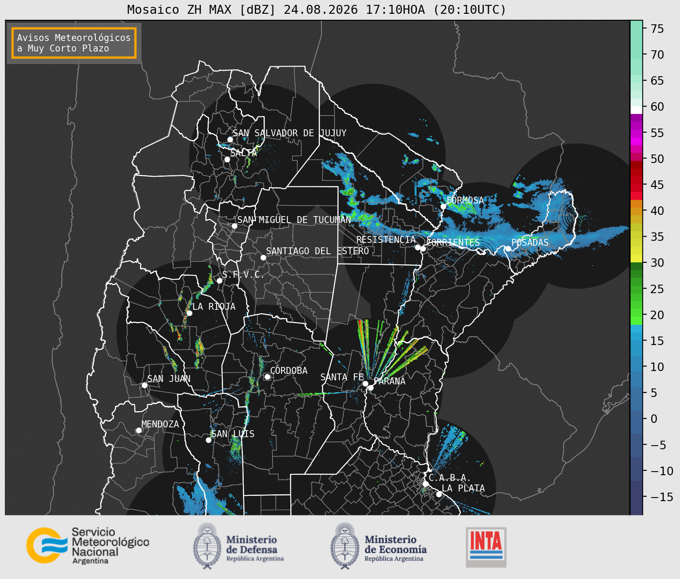Click the Formosa city marker
The height and width of the screenshot is (579, 680).
pyautogui.click(x=443, y=206)
